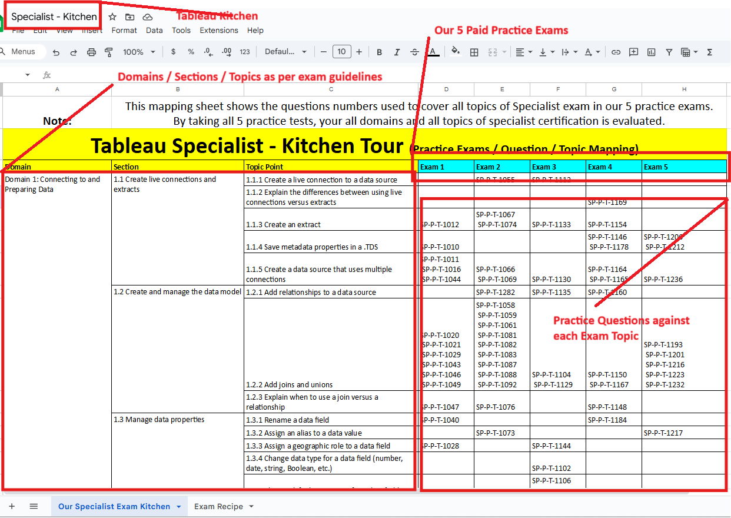
Task: Toggle italic formatting
Action: [x=397, y=52]
